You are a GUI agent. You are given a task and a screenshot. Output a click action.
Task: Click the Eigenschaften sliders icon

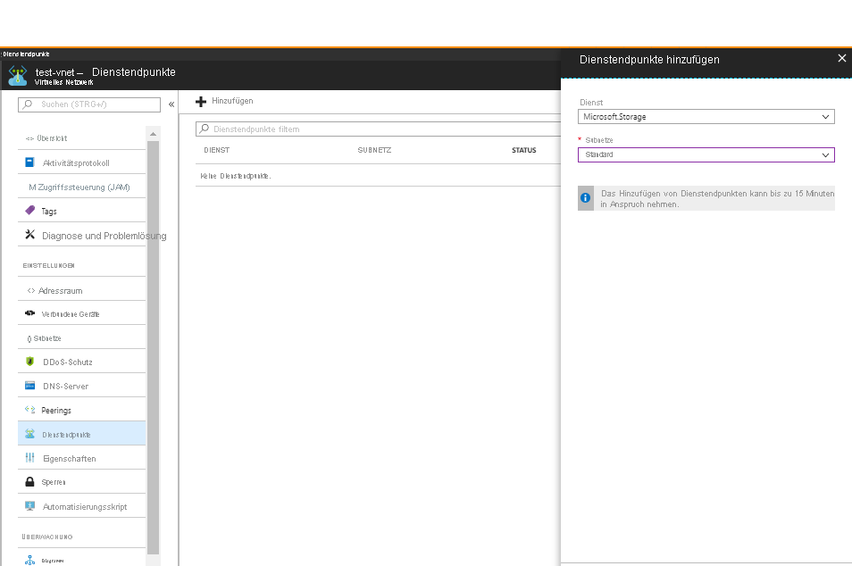tap(29, 458)
